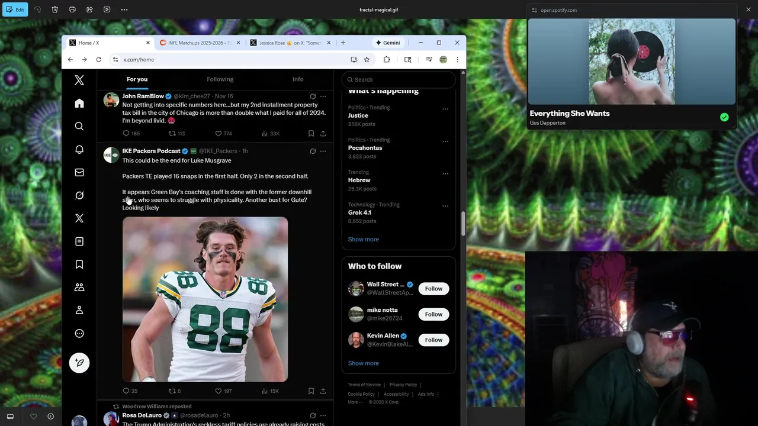
Task: Bookmark the IKE Packers Podcast post
Action: coord(311,391)
